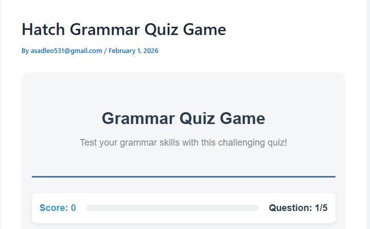This screenshot has width=370, height=229.
Task: Click the word "Hatch" in the title
Action: [x=44, y=29]
